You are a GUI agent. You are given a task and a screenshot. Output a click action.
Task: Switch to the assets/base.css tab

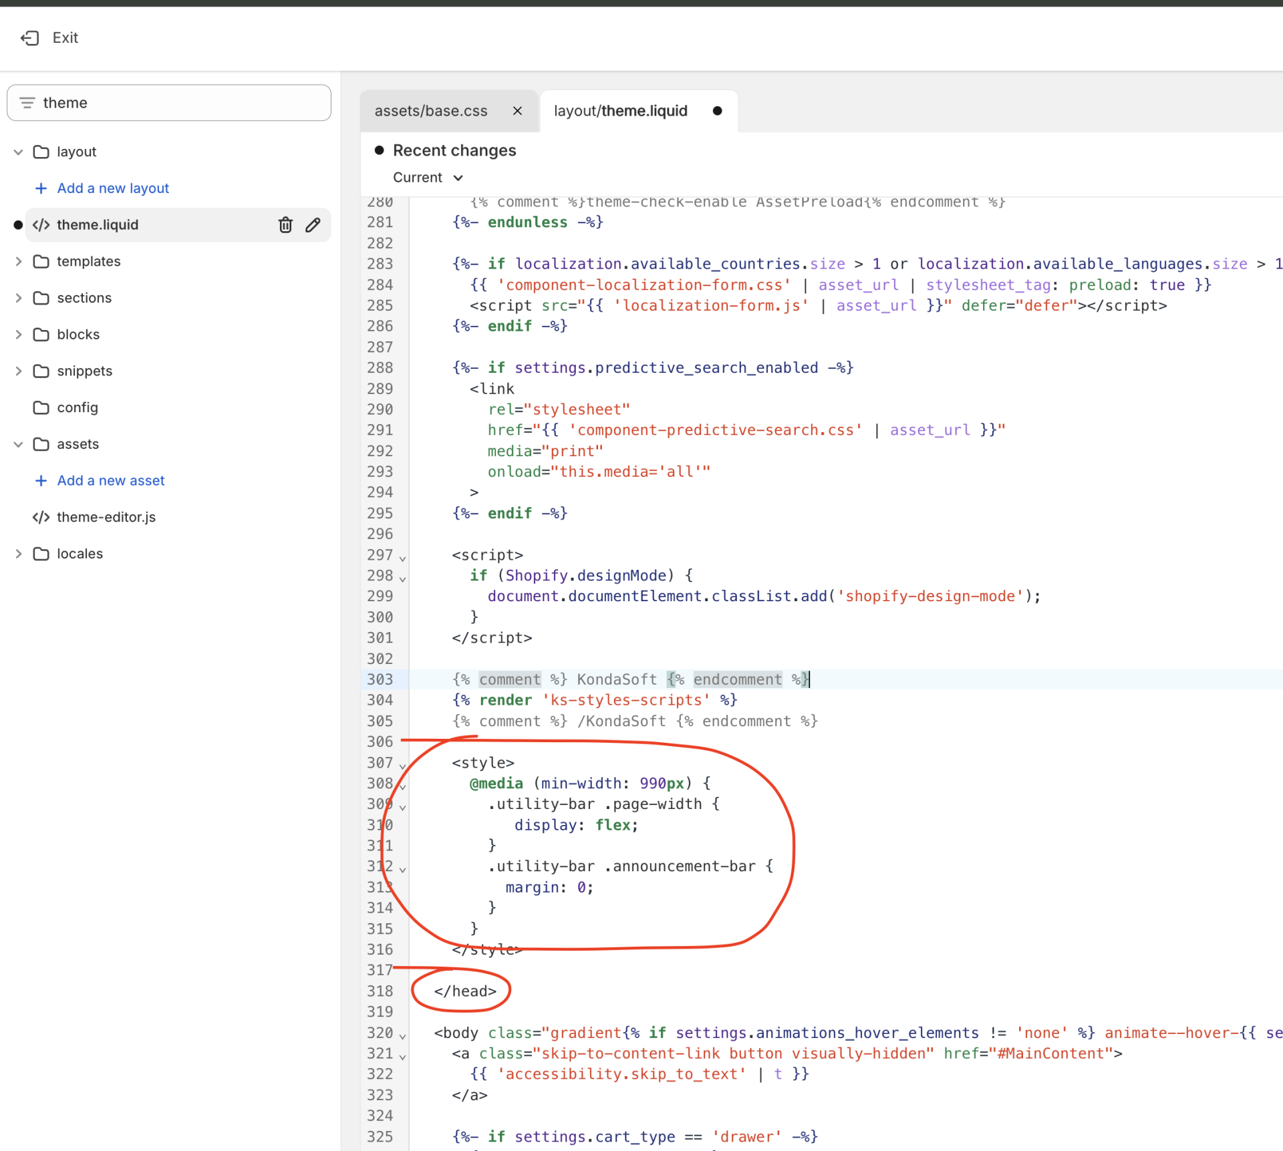pos(431,111)
